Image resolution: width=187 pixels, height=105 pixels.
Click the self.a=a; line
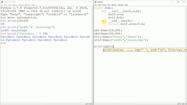(116, 14)
